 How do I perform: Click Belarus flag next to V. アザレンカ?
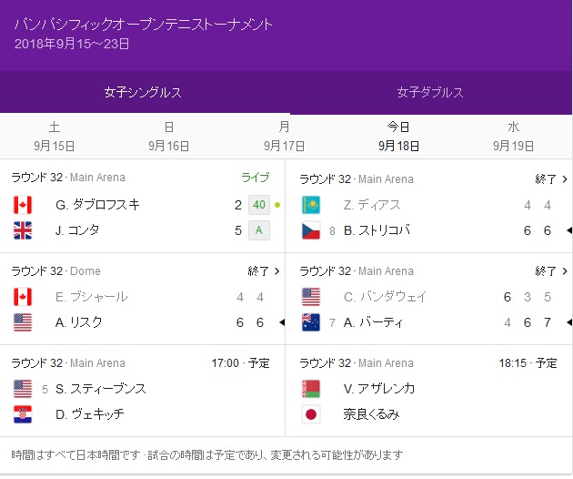pos(310,389)
